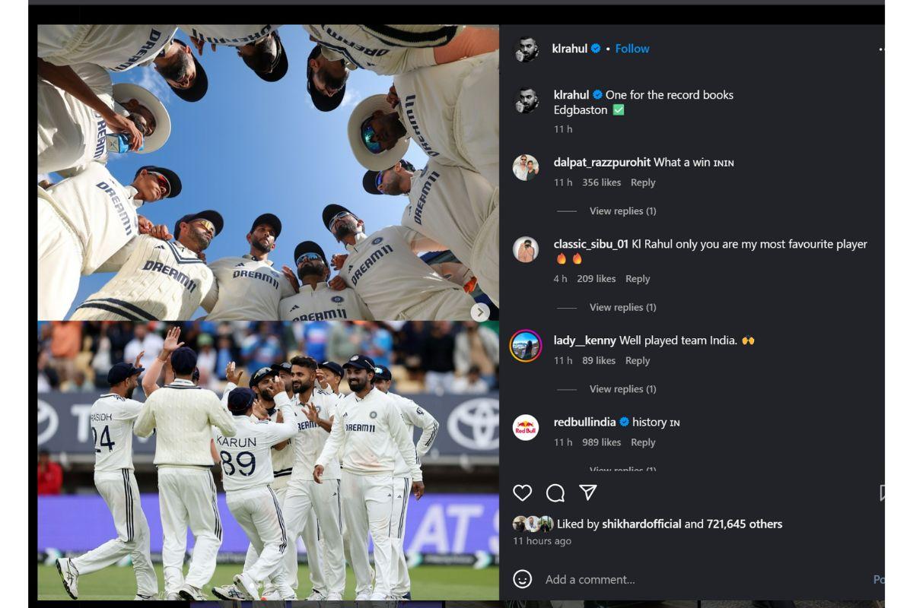Open comments via the speech bubble icon

[555, 493]
